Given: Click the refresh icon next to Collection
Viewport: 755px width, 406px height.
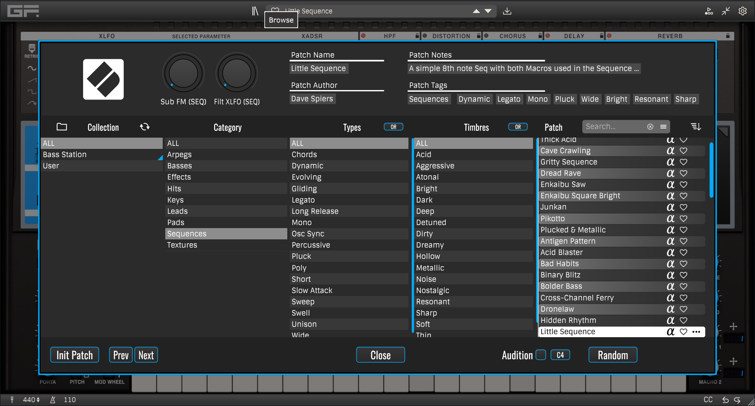Looking at the screenshot, I should [x=145, y=127].
